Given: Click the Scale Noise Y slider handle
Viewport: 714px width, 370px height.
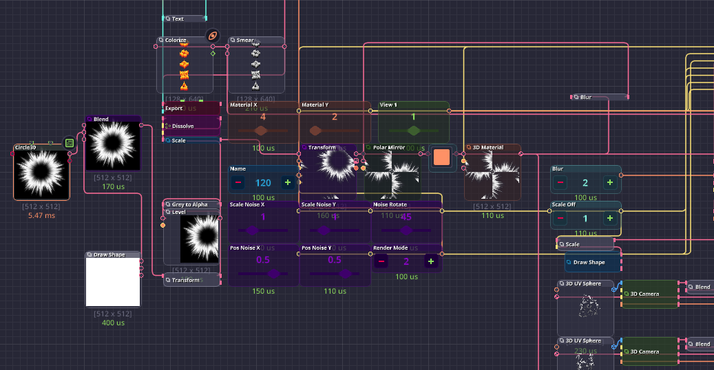Looking at the screenshot, I should [324, 230].
